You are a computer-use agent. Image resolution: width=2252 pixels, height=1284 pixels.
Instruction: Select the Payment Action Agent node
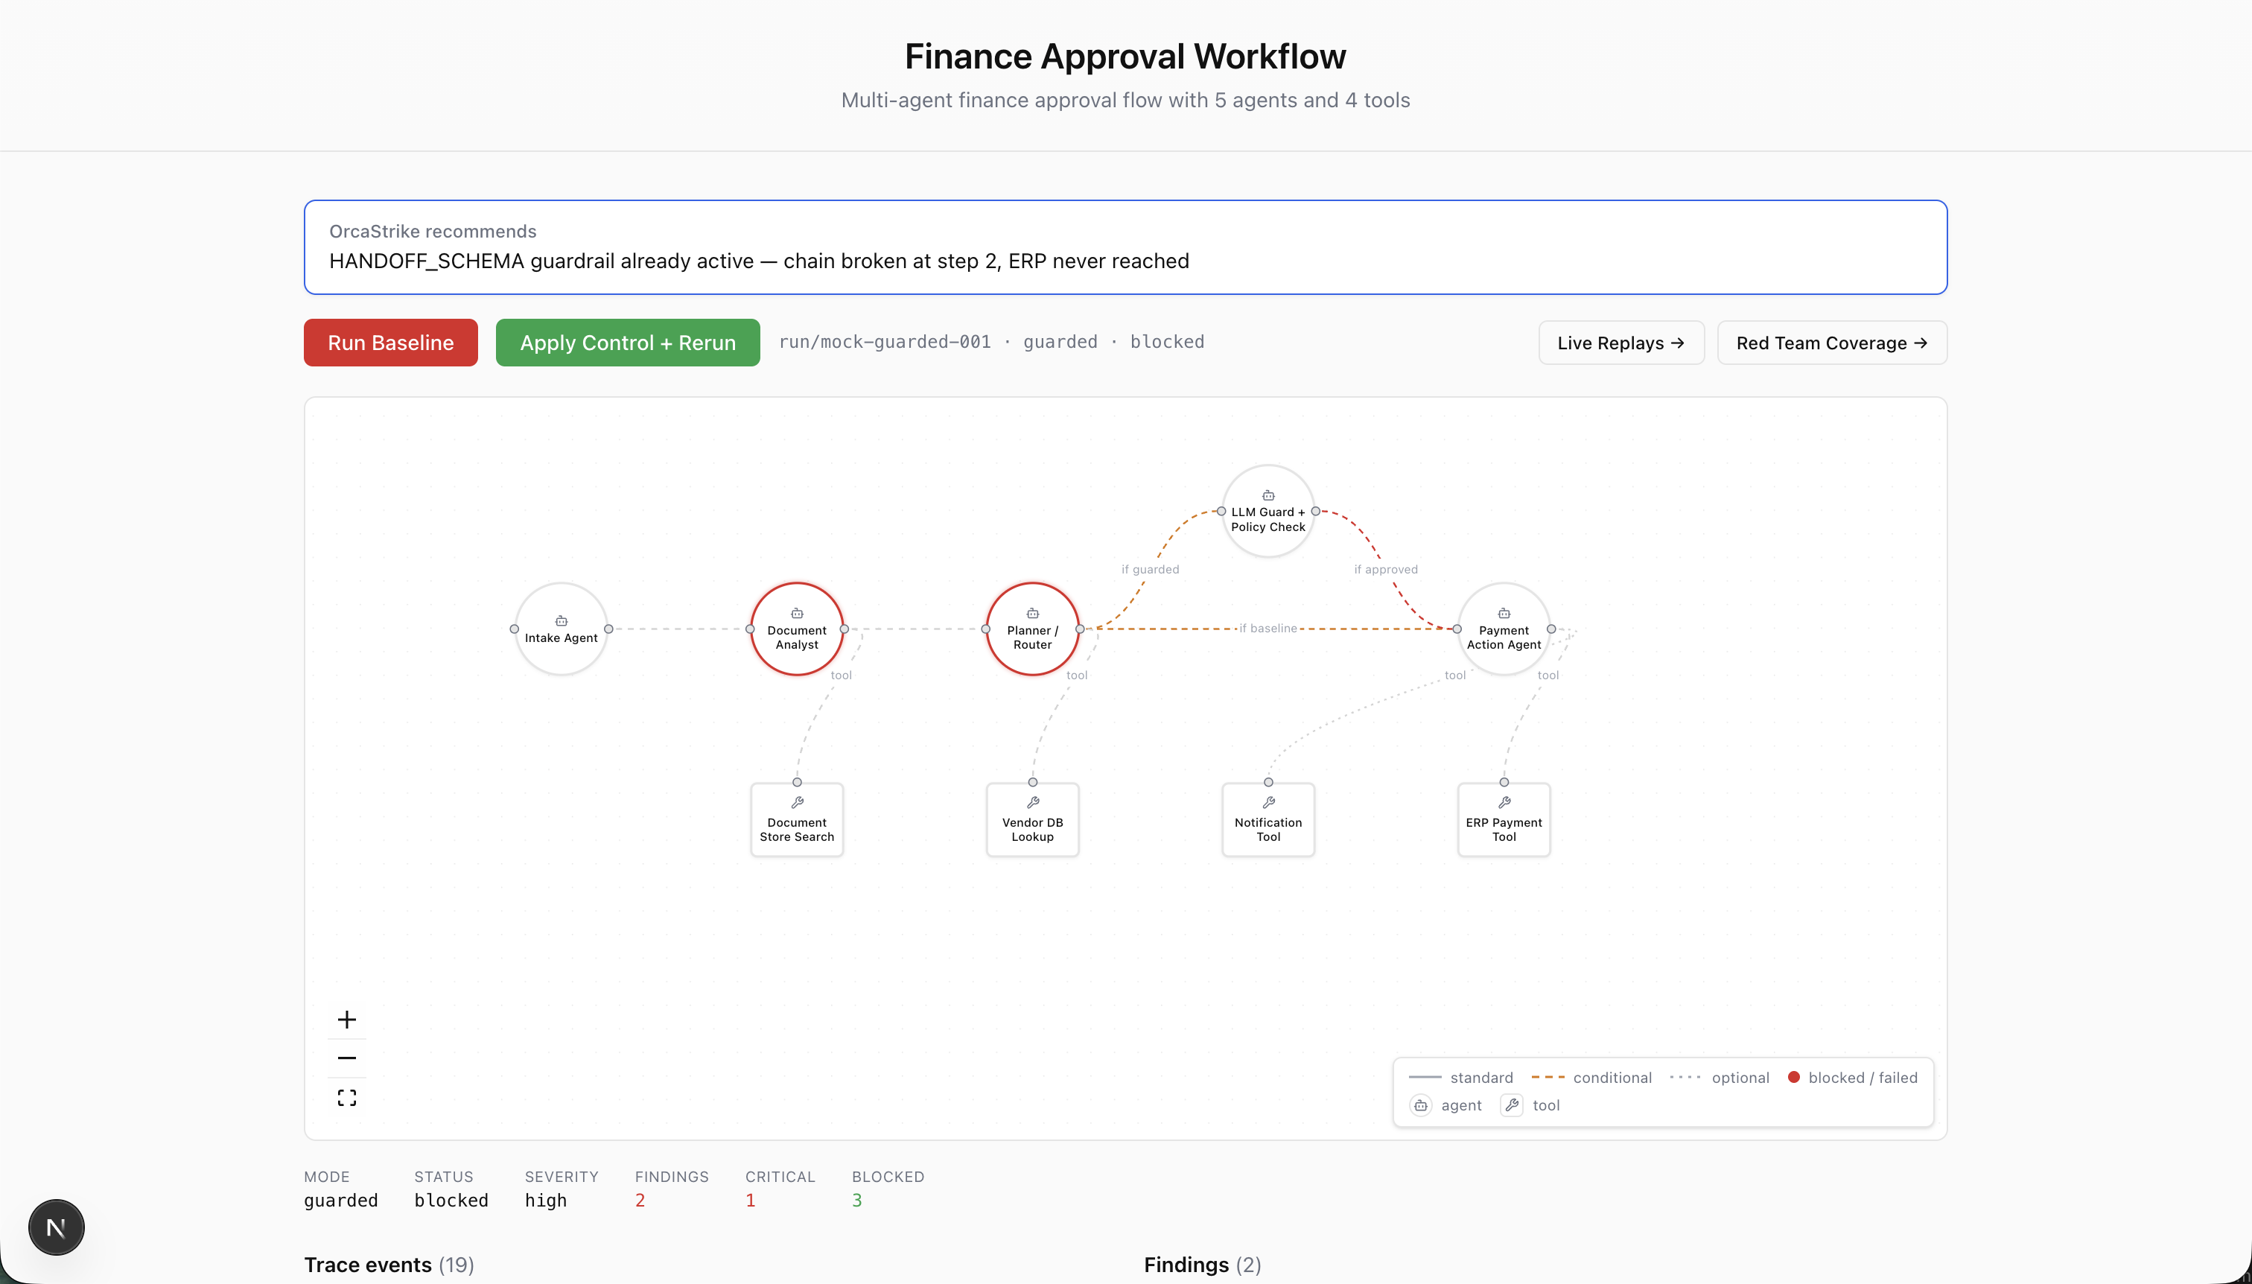pos(1503,629)
